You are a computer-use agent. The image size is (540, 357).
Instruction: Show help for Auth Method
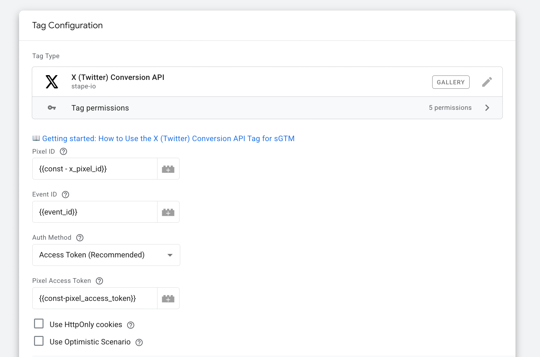(x=80, y=238)
